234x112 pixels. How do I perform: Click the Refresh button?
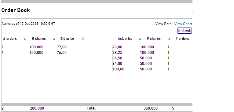pyautogui.click(x=185, y=31)
